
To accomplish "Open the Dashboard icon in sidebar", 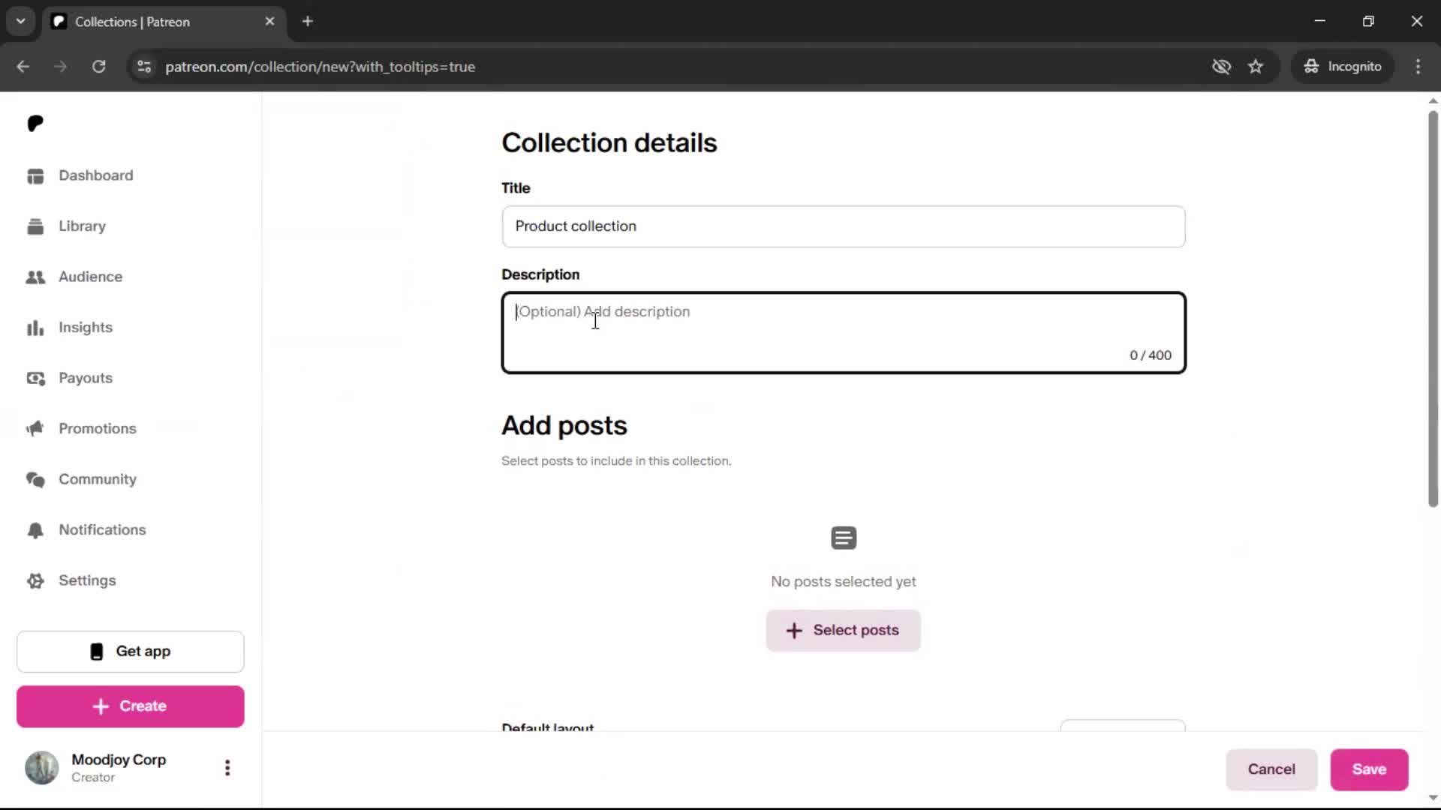I will click(35, 175).
